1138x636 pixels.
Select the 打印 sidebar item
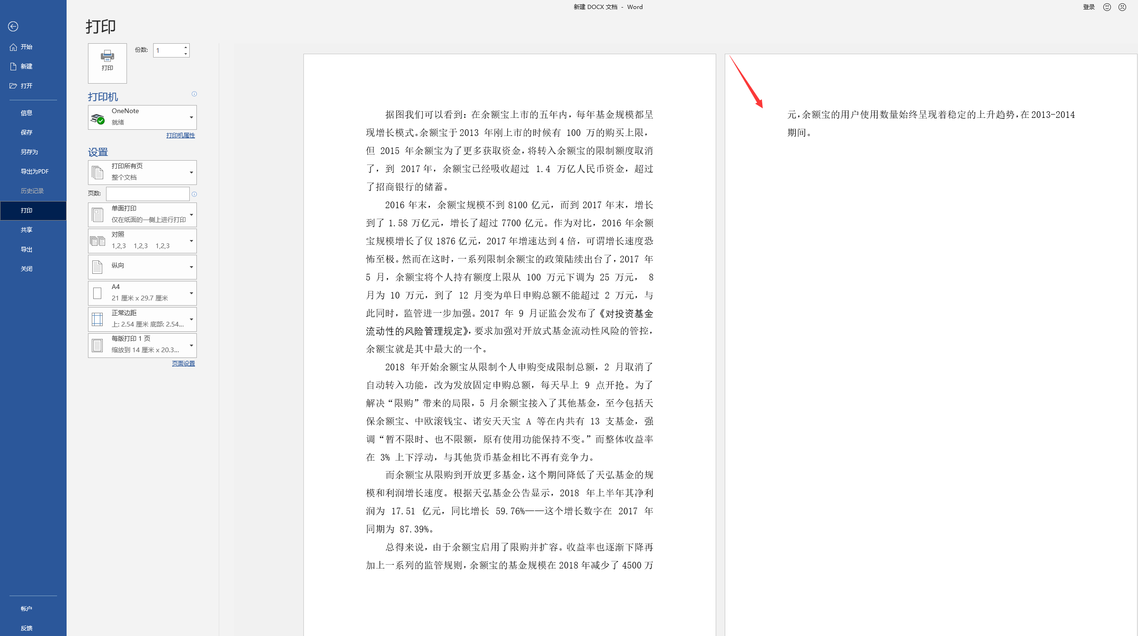pyautogui.click(x=33, y=211)
